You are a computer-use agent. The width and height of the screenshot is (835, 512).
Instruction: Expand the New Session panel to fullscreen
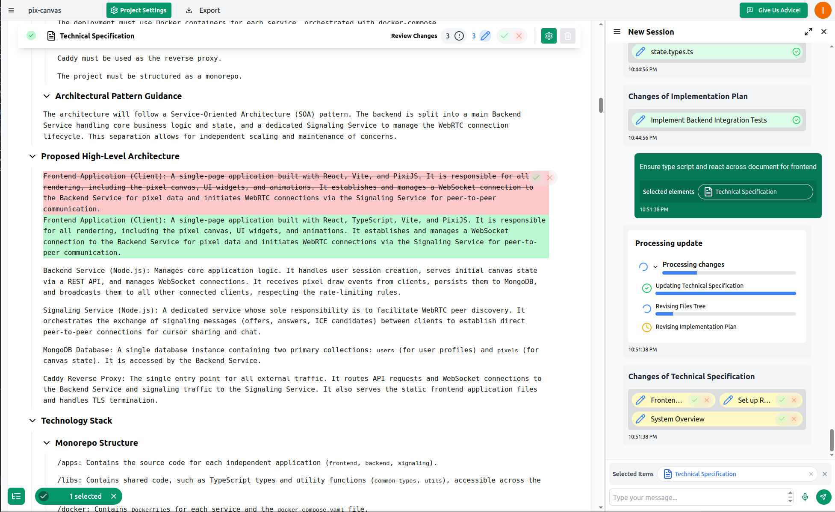click(x=808, y=32)
